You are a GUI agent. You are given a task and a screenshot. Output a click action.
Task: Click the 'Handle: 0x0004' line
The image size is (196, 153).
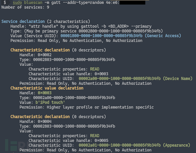pos(36,122)
